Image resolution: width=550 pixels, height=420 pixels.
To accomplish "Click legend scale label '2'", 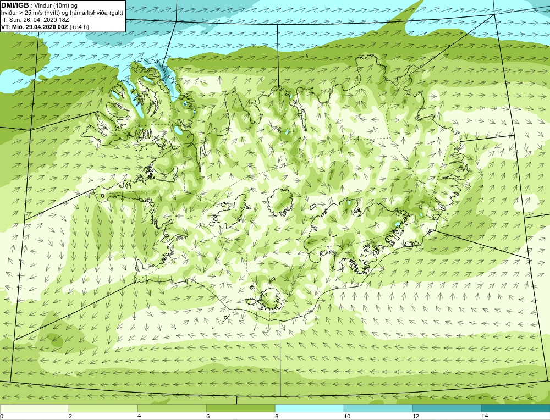I will (x=70, y=416).
